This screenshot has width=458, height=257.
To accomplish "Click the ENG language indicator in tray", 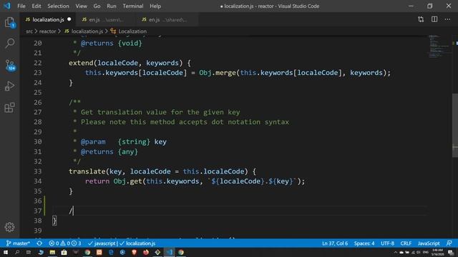I will [426, 253].
